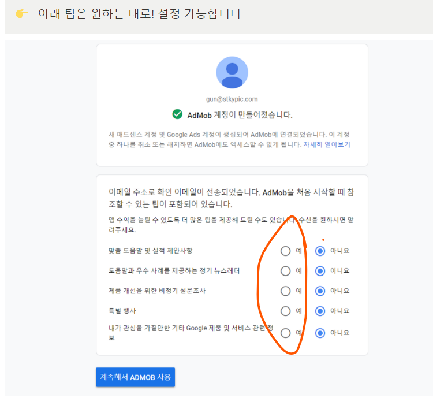The image size is (433, 420).
Task: Click the email gun@stkypic.com
Action: pyautogui.click(x=232, y=99)
